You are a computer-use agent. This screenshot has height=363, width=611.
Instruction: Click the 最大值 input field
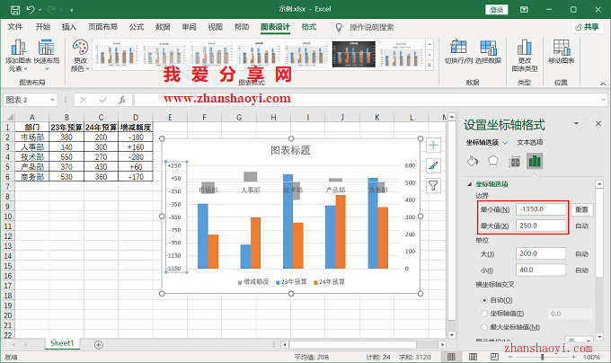[541, 226]
